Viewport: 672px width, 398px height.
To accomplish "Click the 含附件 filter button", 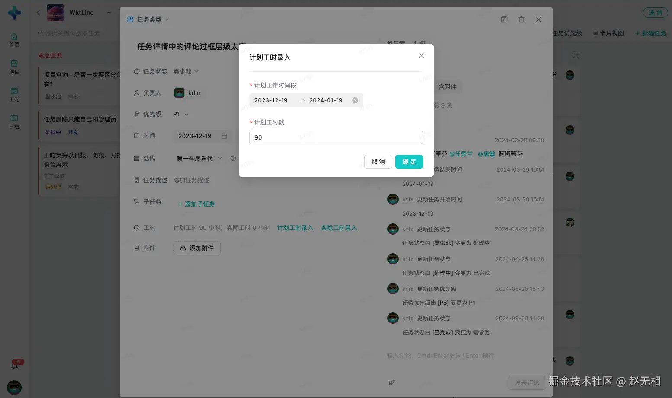I will click(447, 87).
